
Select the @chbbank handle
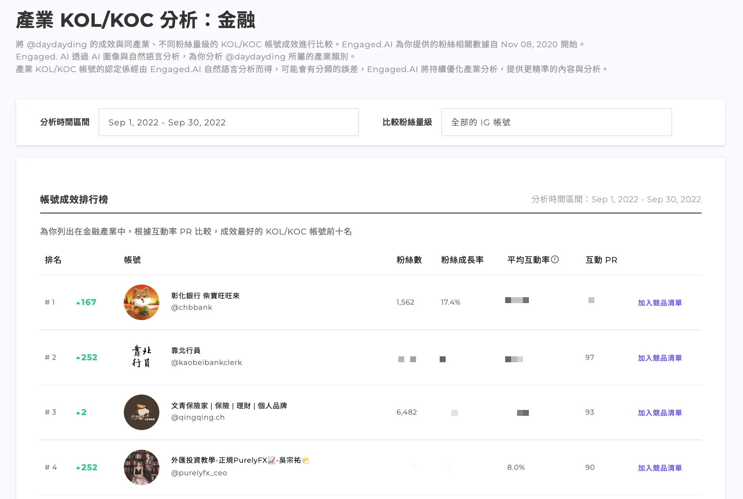pyautogui.click(x=192, y=307)
